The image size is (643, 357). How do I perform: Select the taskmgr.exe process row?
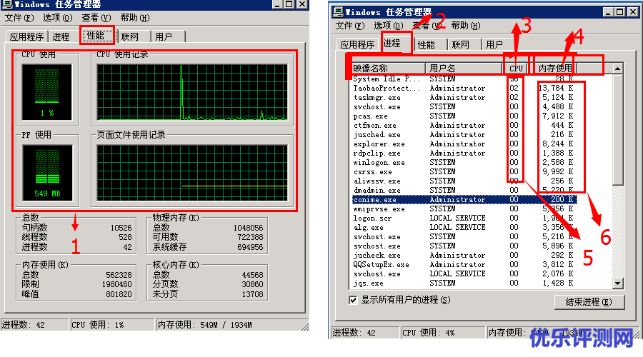click(x=464, y=98)
